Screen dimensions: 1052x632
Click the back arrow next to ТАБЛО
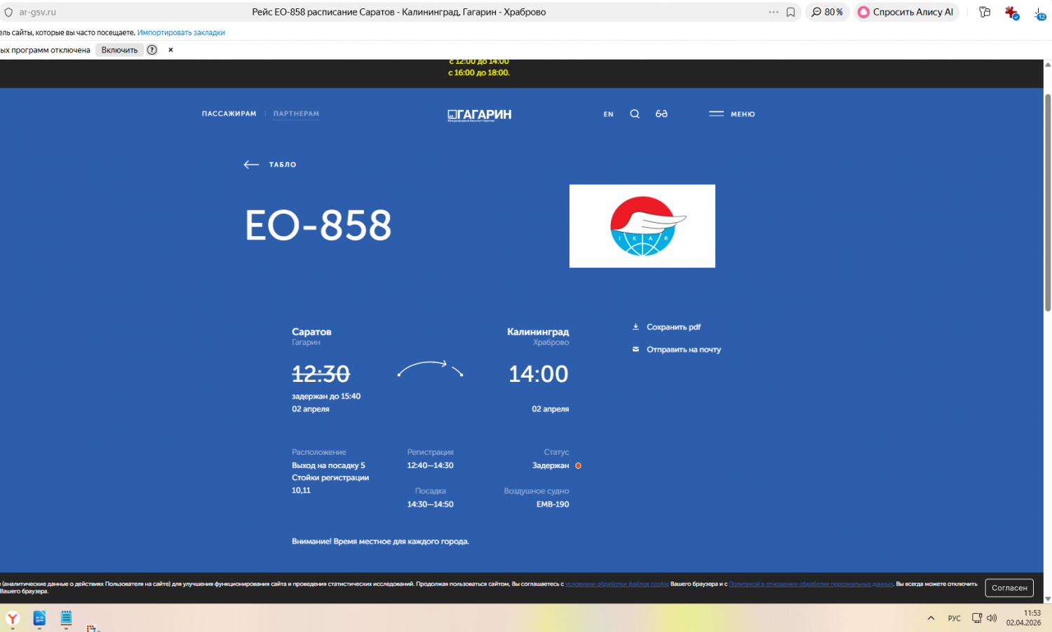251,165
